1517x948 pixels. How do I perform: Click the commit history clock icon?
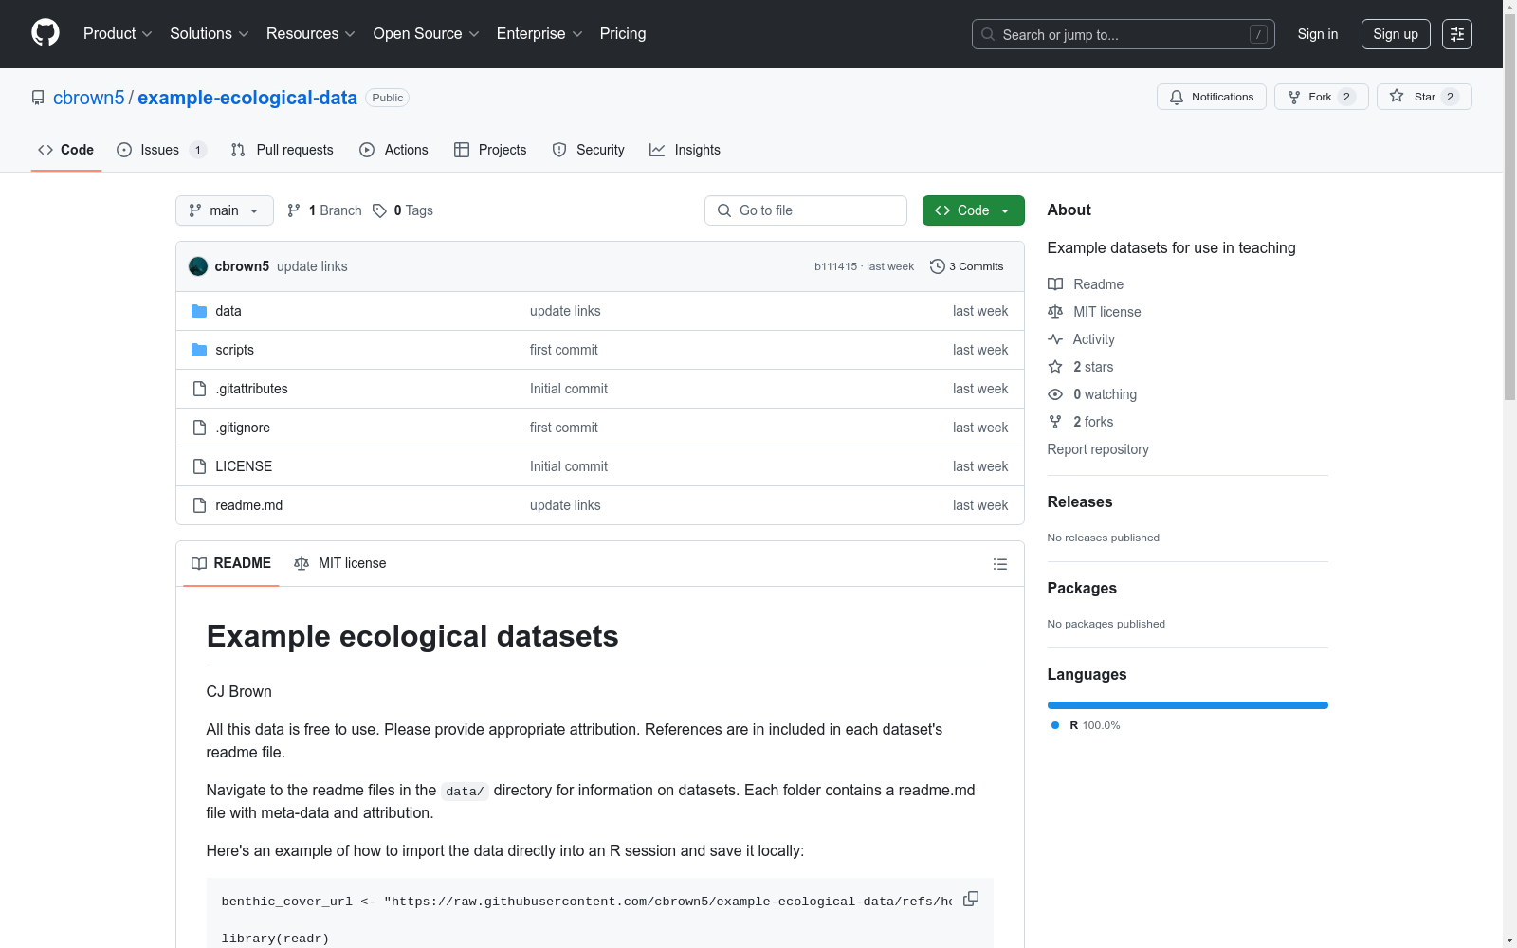[x=938, y=266]
